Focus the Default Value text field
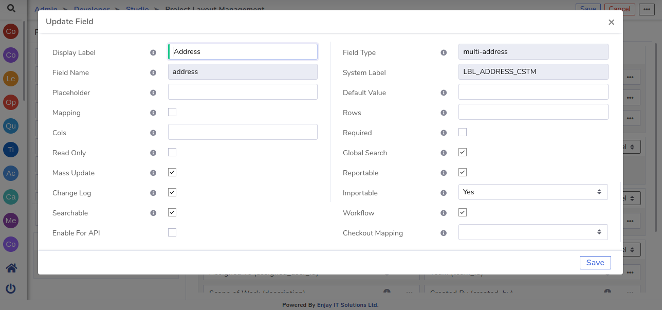 coord(533,92)
